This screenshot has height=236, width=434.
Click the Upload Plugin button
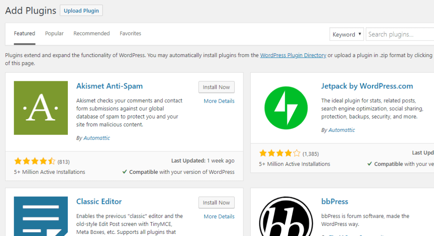[x=81, y=11]
